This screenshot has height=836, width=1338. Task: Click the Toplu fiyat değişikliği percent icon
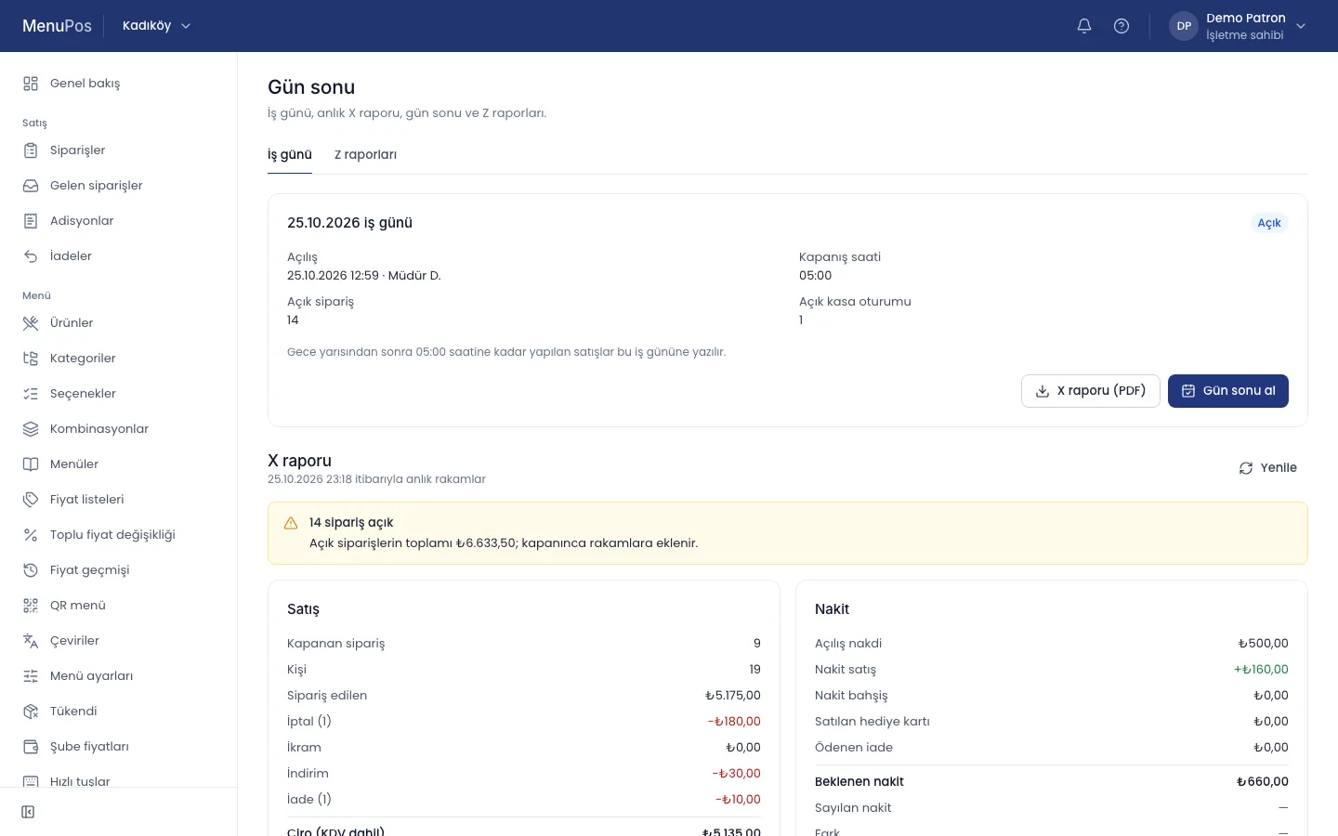31,535
